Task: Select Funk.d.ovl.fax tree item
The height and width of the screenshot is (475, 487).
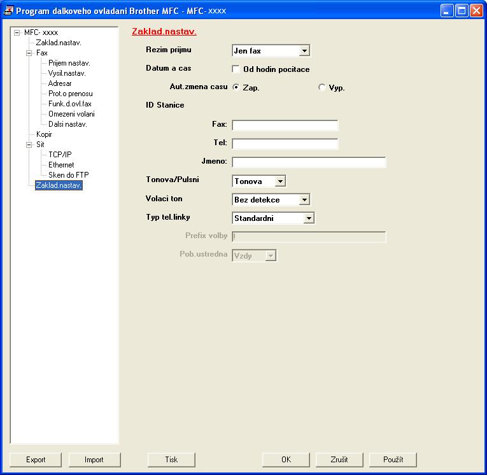Action: pyautogui.click(x=70, y=104)
